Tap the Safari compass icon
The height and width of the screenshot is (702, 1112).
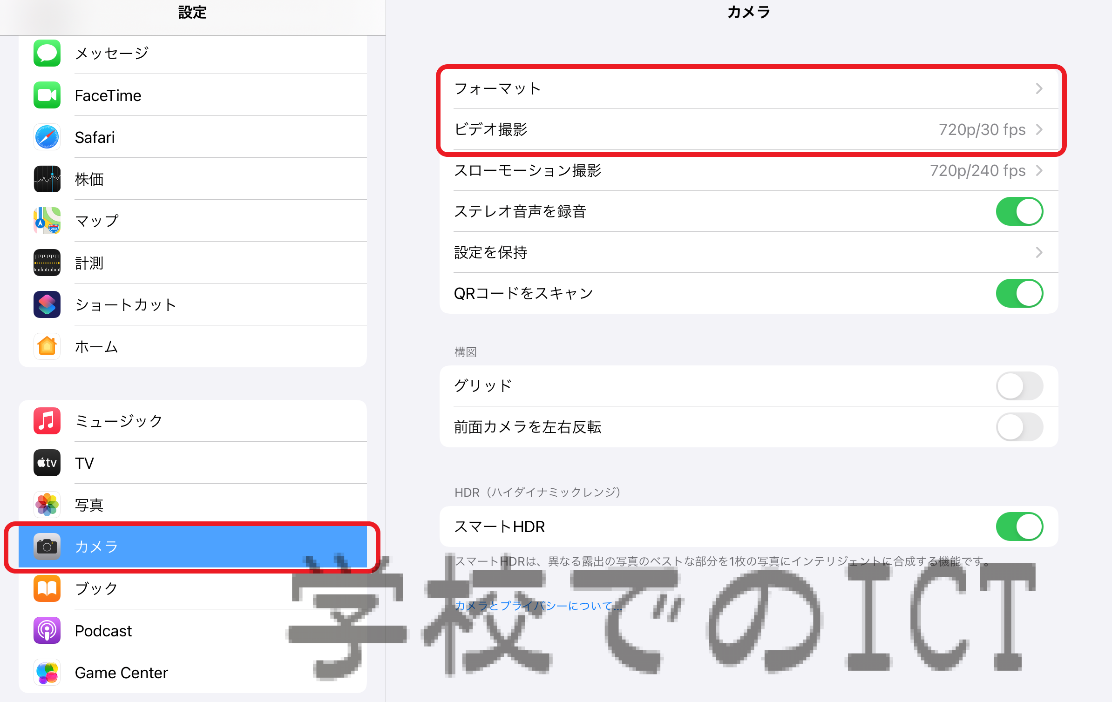click(x=47, y=137)
